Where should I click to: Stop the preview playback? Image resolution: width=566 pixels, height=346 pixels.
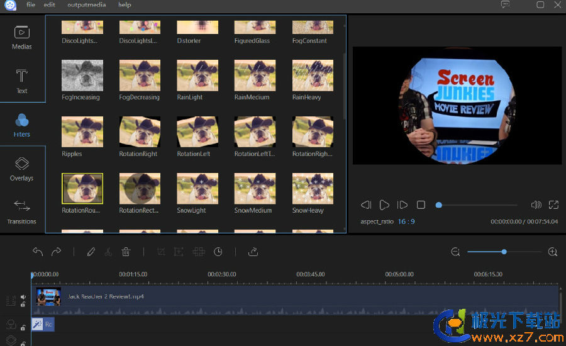tap(421, 205)
